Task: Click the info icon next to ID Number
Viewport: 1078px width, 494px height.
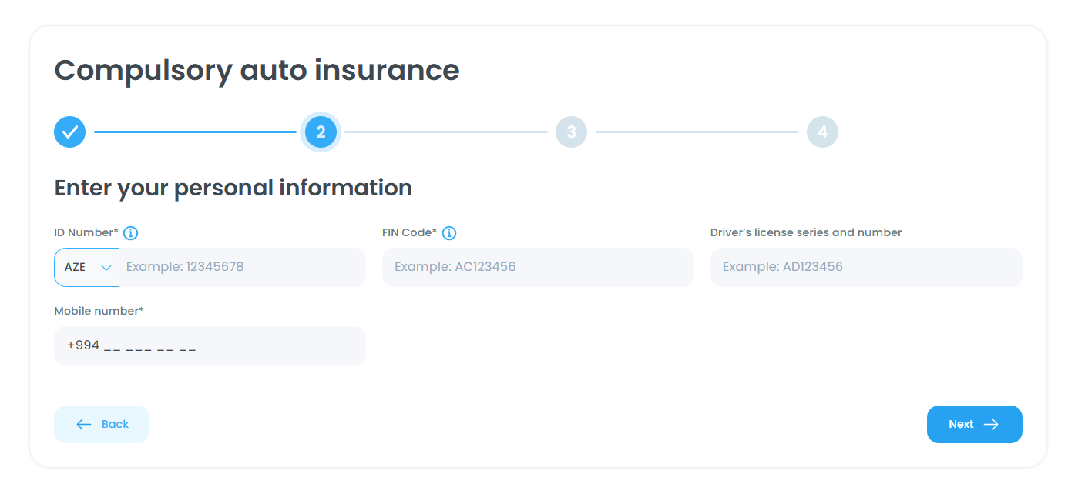Action: 130,233
